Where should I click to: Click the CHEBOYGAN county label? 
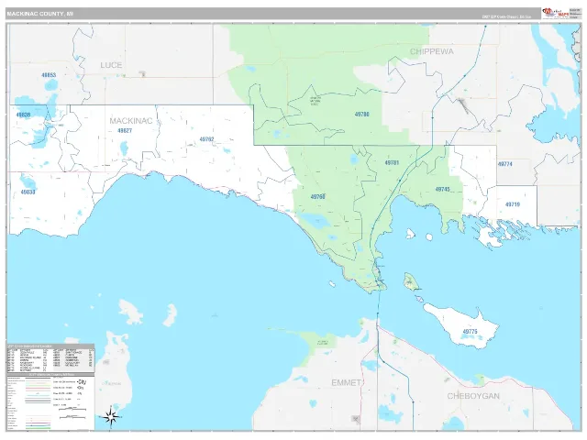tap(473, 396)
